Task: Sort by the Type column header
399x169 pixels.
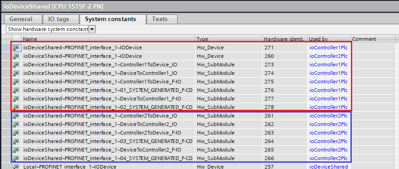Action: [x=229, y=39]
